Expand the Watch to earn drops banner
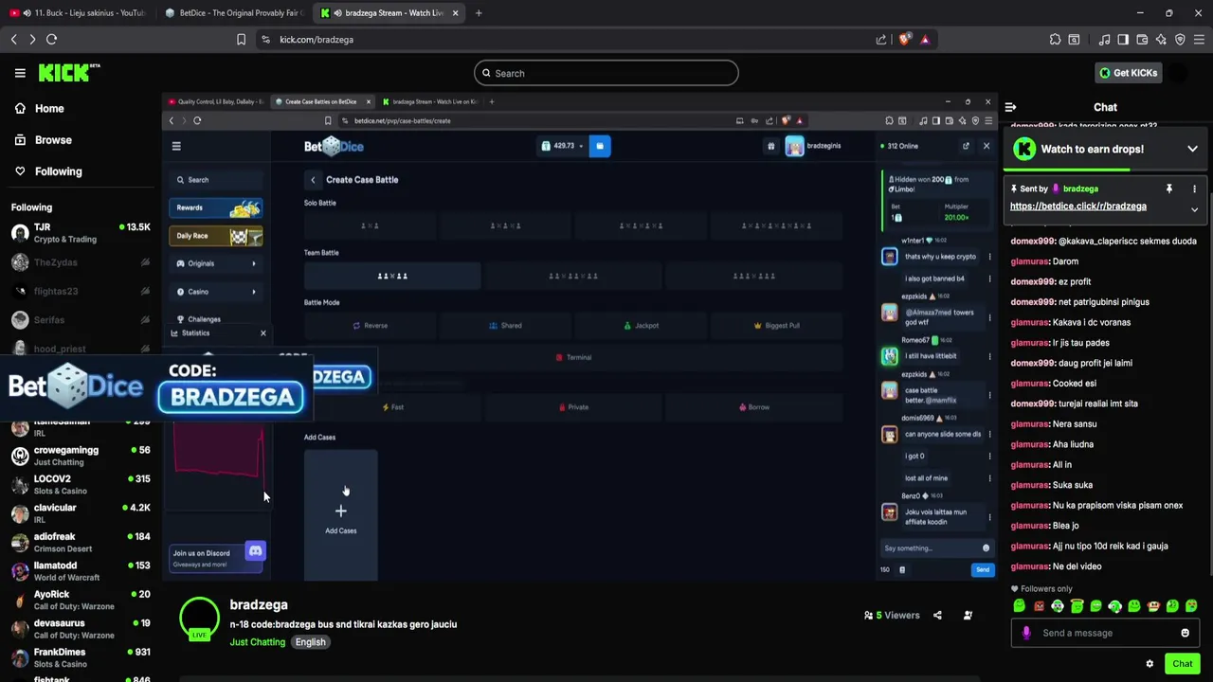The width and height of the screenshot is (1213, 682). coord(1192,149)
